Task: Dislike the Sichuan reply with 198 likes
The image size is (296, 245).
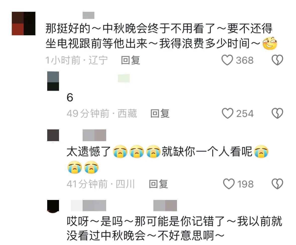Action: tap(277, 184)
